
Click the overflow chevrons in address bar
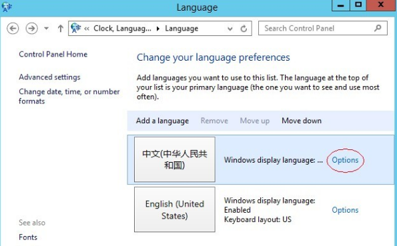coord(87,29)
